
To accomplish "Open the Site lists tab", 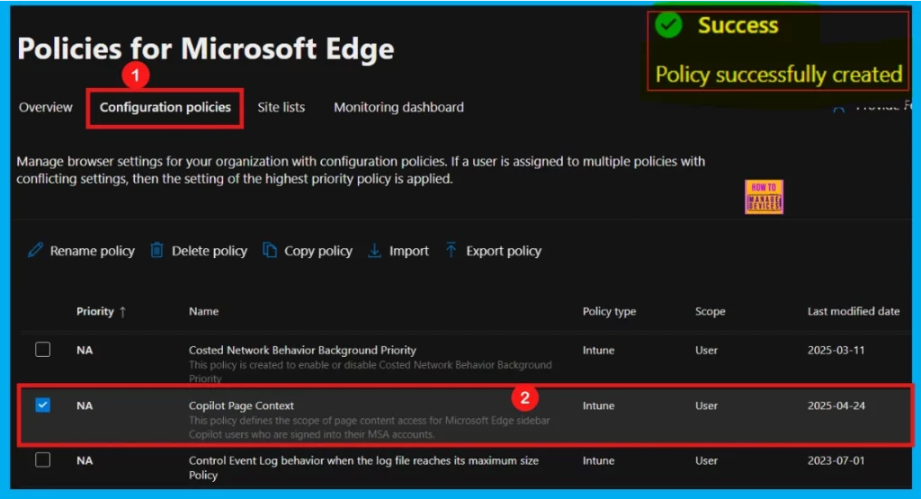I will pos(282,107).
